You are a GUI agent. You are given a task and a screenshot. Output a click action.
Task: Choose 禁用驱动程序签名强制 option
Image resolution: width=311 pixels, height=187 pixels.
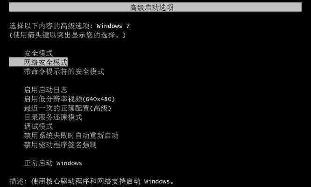[60, 144]
